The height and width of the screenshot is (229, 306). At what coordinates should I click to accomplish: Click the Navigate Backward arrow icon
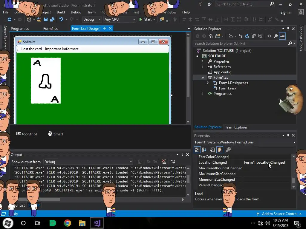(x=9, y=19)
